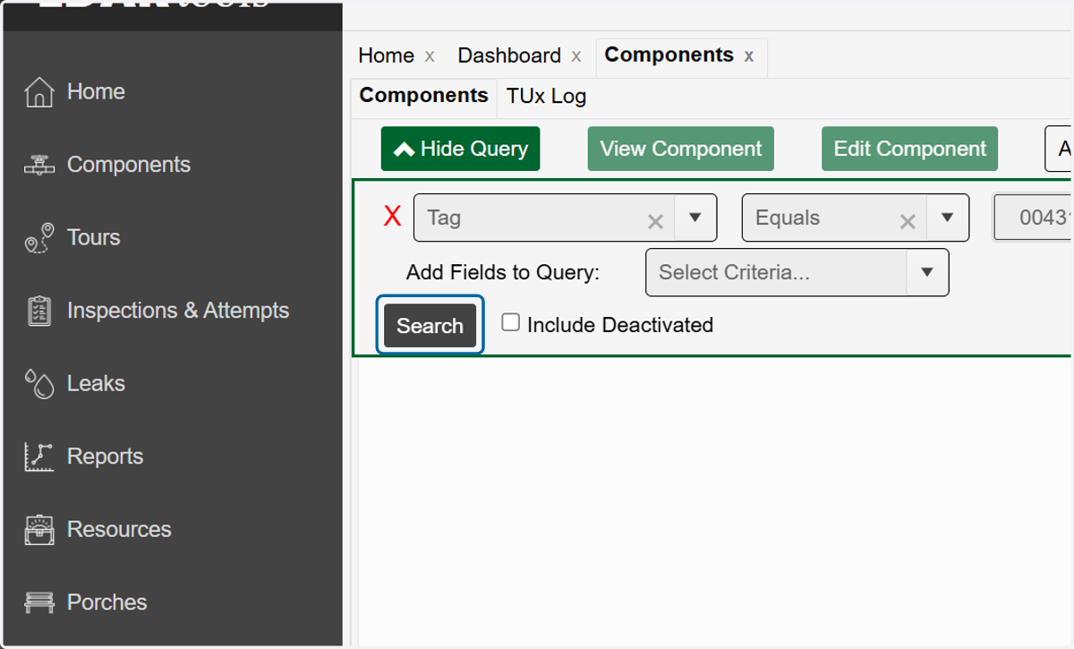The width and height of the screenshot is (1074, 649).
Task: Expand the Select Criteria dropdown arrow
Action: tap(927, 272)
